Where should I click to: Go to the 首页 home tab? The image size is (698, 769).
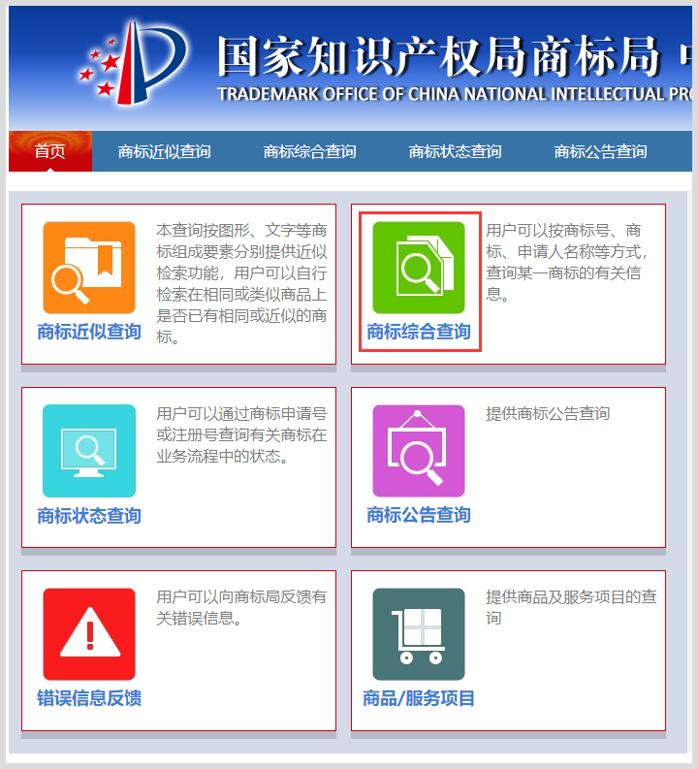tap(50, 151)
